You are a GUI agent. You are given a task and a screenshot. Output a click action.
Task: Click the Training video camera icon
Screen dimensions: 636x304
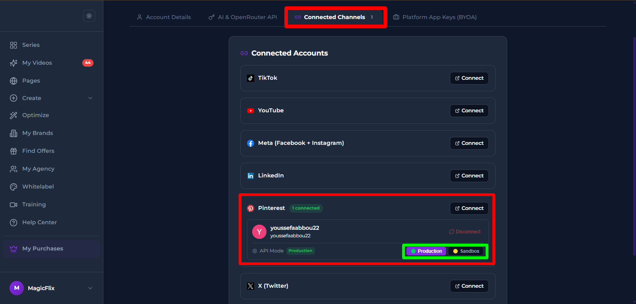point(14,205)
